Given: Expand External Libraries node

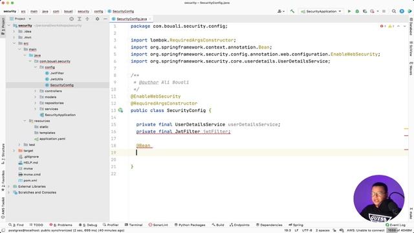Looking at the screenshot, I should (x=9, y=186).
